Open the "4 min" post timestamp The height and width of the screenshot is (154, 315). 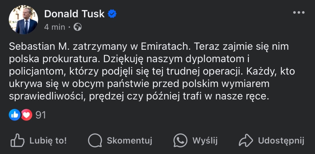[55, 27]
